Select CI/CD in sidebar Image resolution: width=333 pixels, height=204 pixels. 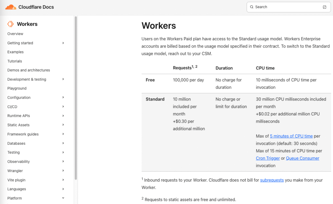point(12,107)
